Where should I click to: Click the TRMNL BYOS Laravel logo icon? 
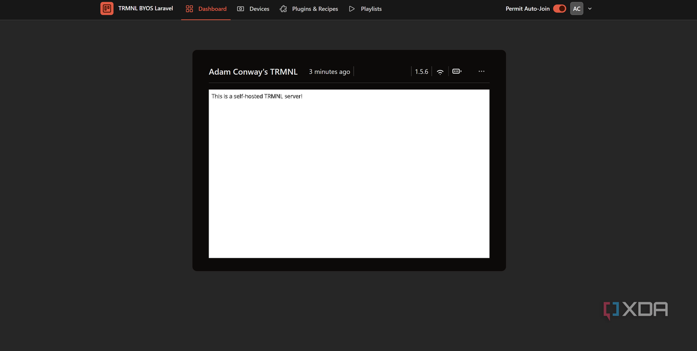coord(107,8)
